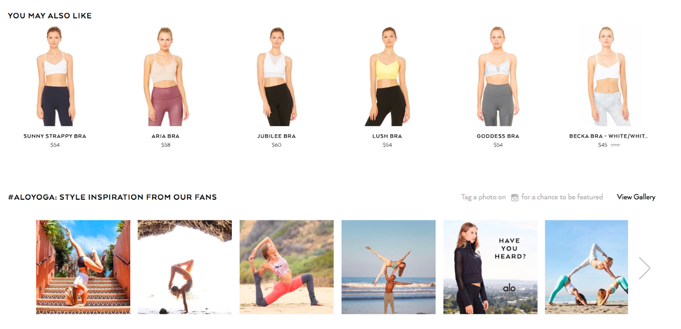View the Jubilee Bra product image

[x=276, y=76]
